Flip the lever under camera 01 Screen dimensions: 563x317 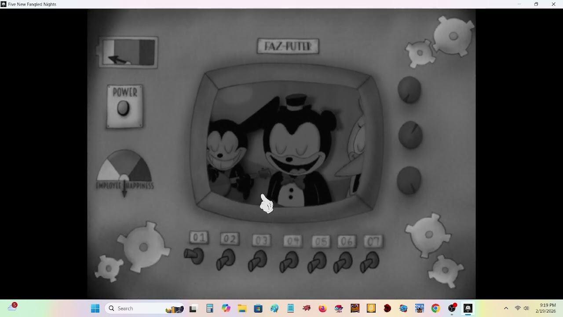[194, 255]
